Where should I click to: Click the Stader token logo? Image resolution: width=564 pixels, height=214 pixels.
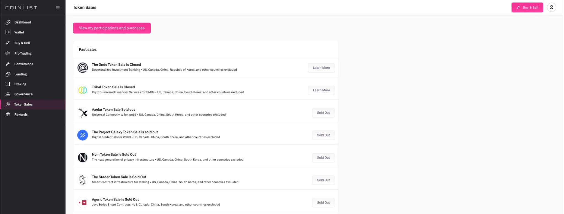pyautogui.click(x=83, y=180)
